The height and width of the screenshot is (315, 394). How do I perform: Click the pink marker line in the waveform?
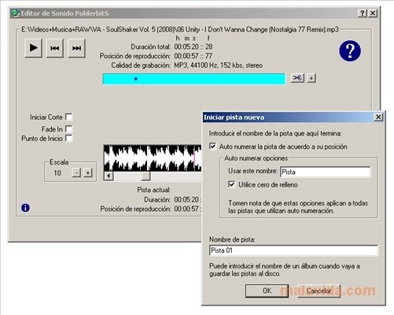194,158
